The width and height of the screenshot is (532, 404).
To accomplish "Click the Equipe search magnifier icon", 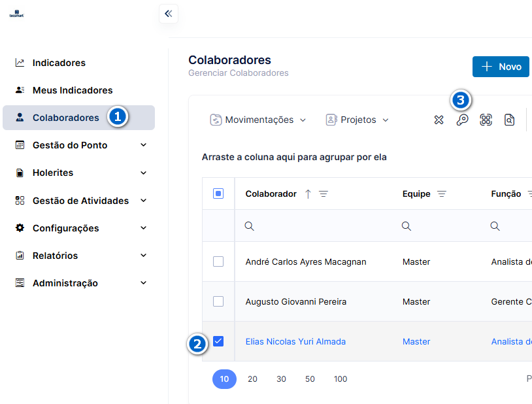I will (x=406, y=226).
